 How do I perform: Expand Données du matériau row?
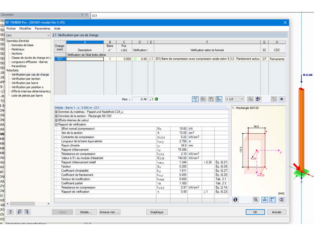point(56,112)
